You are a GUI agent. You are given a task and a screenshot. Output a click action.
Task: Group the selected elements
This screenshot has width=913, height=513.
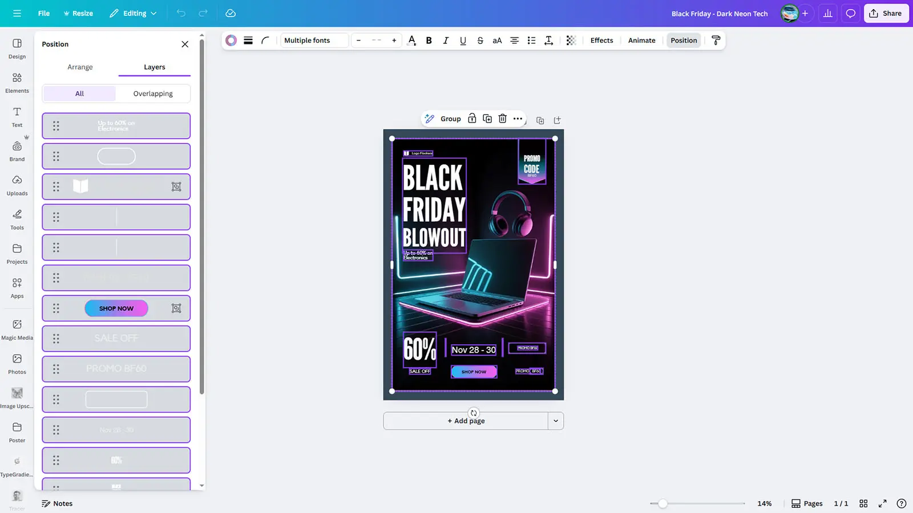coord(450,119)
